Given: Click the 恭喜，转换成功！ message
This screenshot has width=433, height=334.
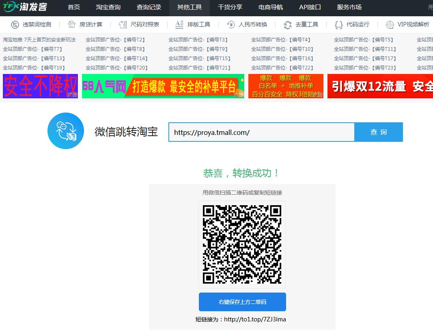Looking at the screenshot, I should (241, 173).
